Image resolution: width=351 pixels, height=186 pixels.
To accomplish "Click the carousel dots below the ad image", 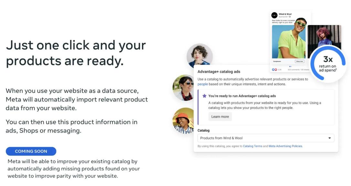I will click(290, 66).
